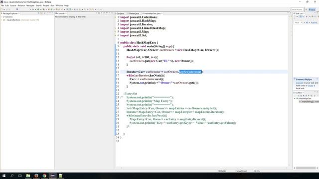Open the Source menu
This screenshot has height=179, width=319.
(x=13, y=5)
